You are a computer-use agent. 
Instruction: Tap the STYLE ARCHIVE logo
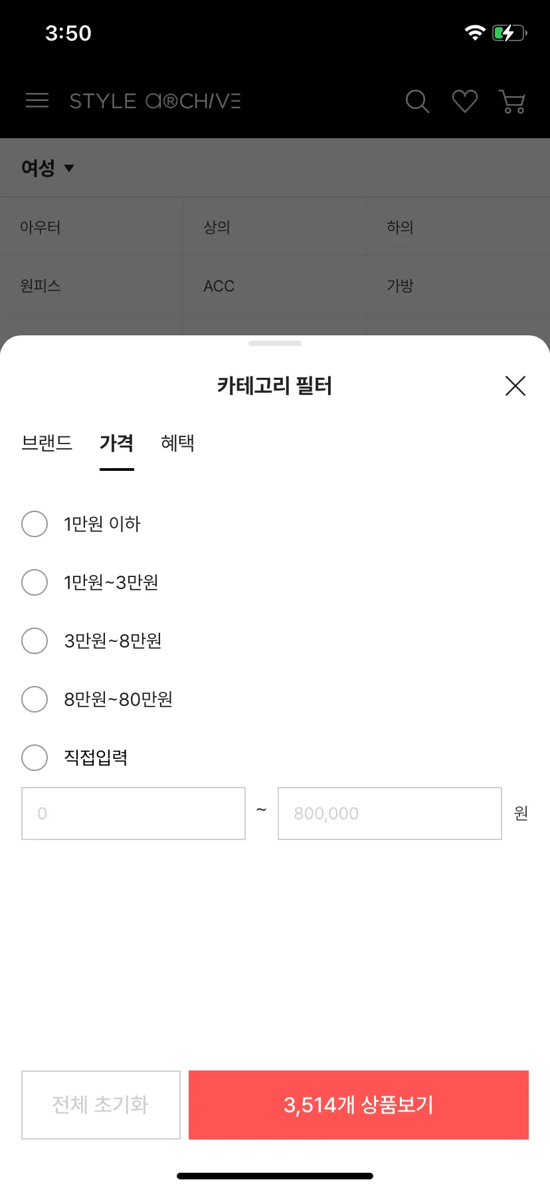(x=155, y=101)
